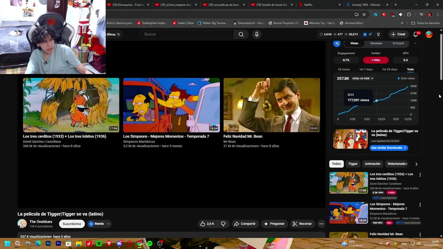Select the Relacionados chip
The width and height of the screenshot is (443, 249).
coord(397,164)
